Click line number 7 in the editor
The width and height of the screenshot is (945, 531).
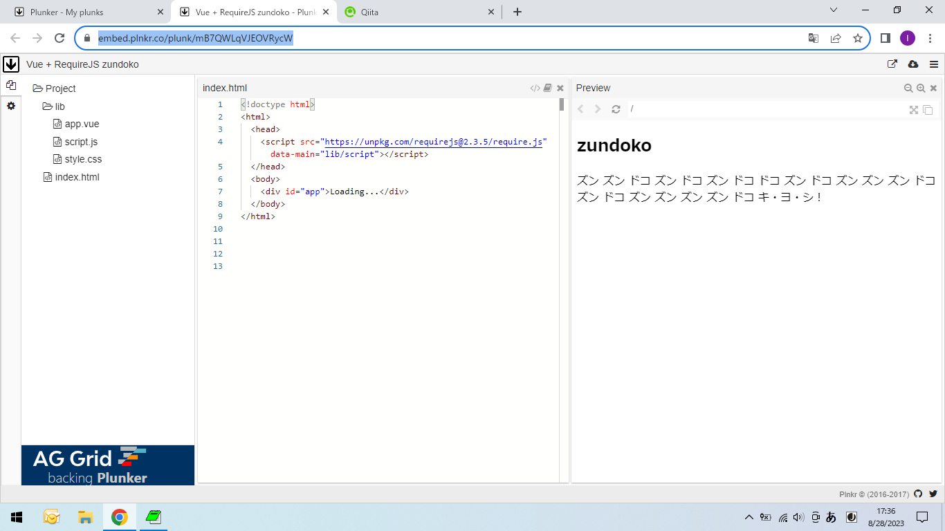[220, 192]
